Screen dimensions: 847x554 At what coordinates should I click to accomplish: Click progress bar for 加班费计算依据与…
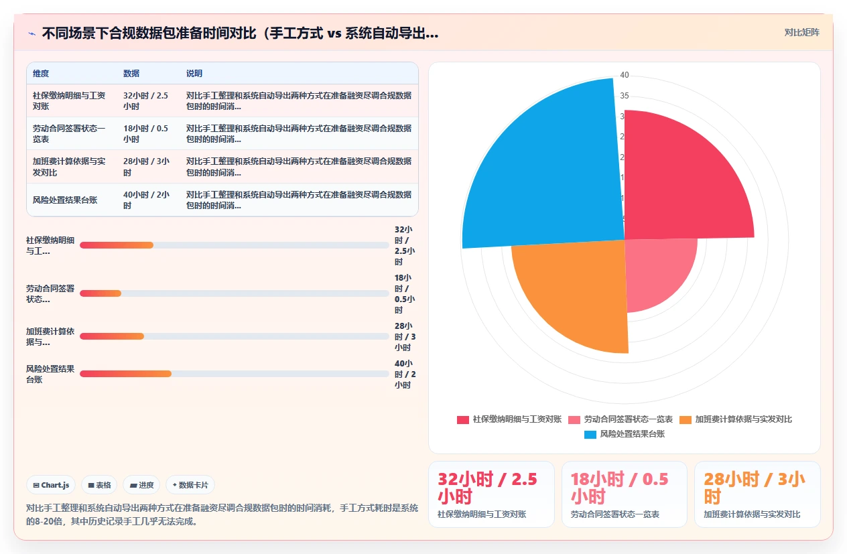click(235, 336)
